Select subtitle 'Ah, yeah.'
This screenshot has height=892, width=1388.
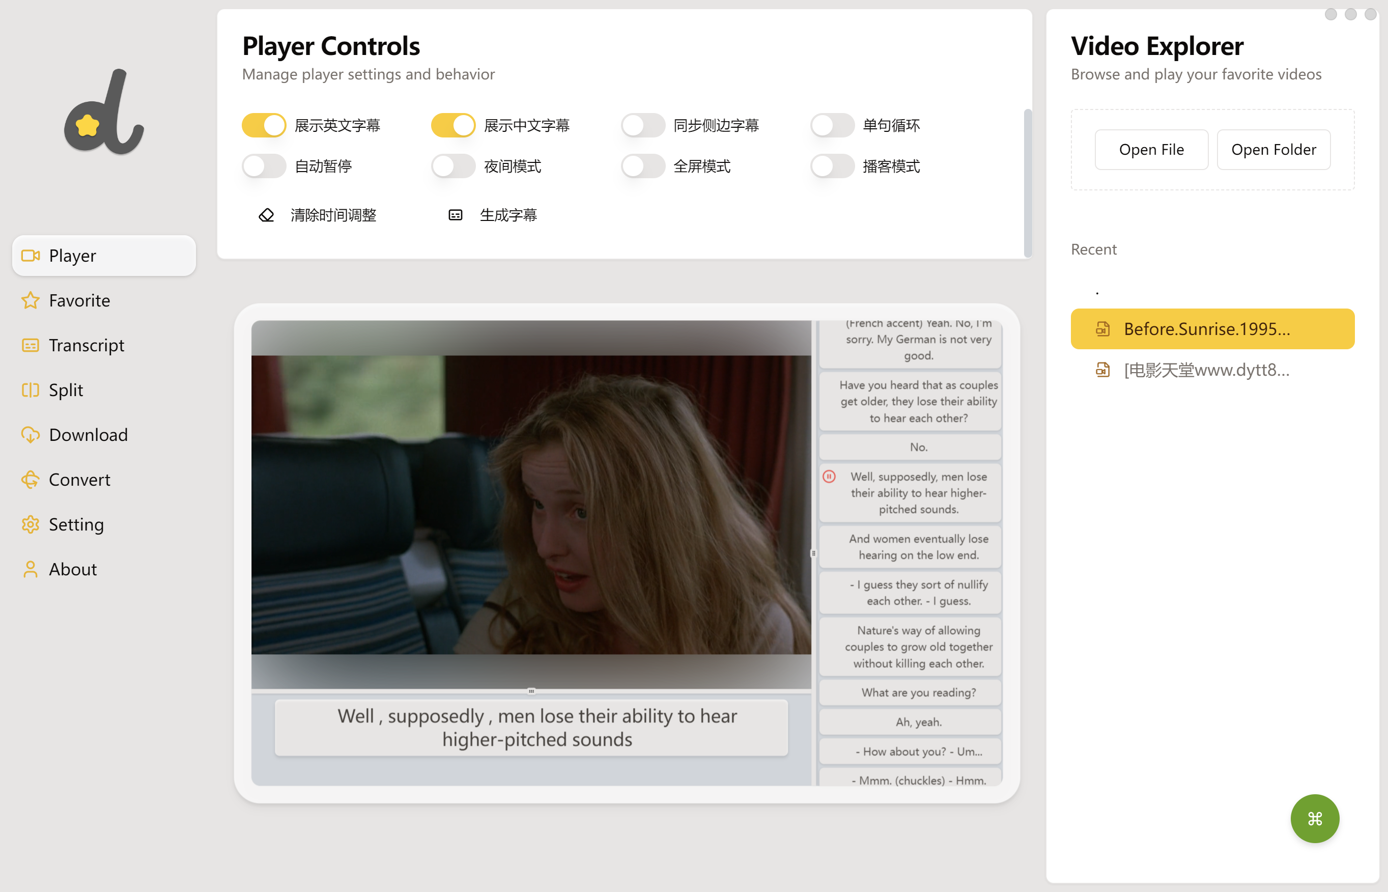(910, 722)
